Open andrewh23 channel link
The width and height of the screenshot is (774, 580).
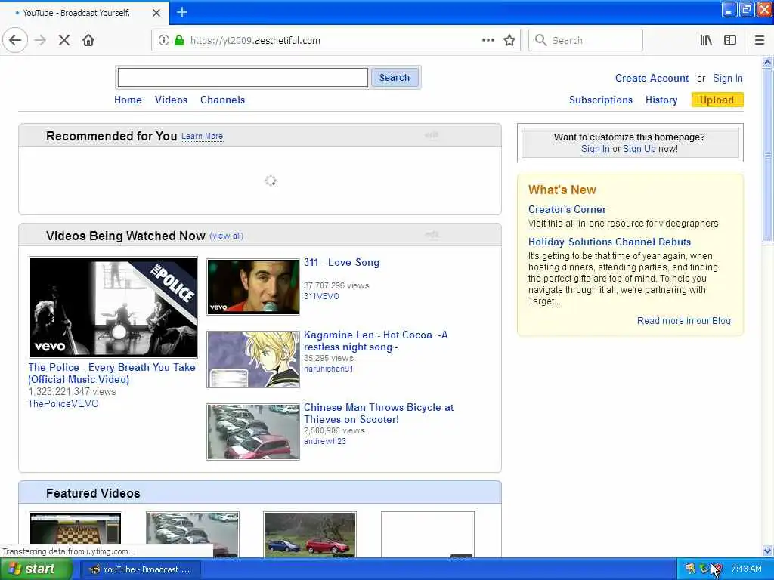[325, 441]
